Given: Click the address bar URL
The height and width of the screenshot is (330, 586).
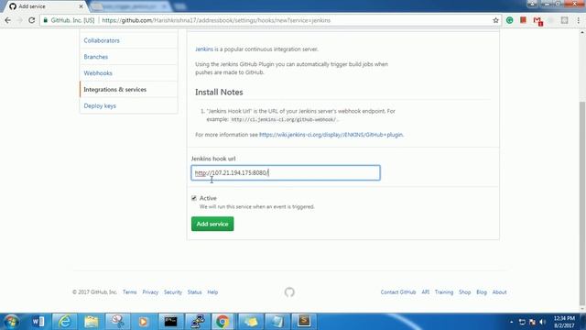Looking at the screenshot, I should [x=216, y=20].
